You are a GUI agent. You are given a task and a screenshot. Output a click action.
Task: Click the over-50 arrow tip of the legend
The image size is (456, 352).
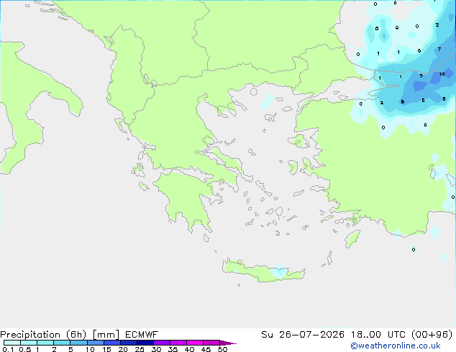228,343
